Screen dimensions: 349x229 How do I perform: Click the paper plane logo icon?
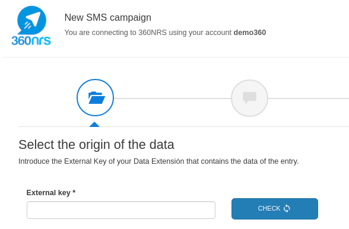click(x=32, y=20)
